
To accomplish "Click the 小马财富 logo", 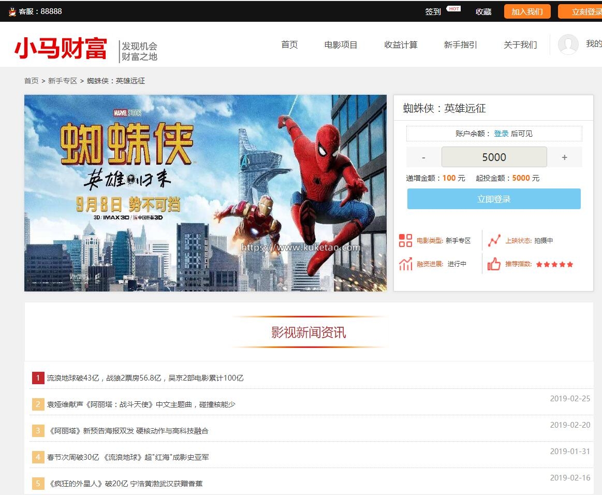I will (x=61, y=48).
